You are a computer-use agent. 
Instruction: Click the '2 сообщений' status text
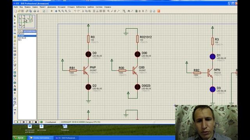coord(51,122)
